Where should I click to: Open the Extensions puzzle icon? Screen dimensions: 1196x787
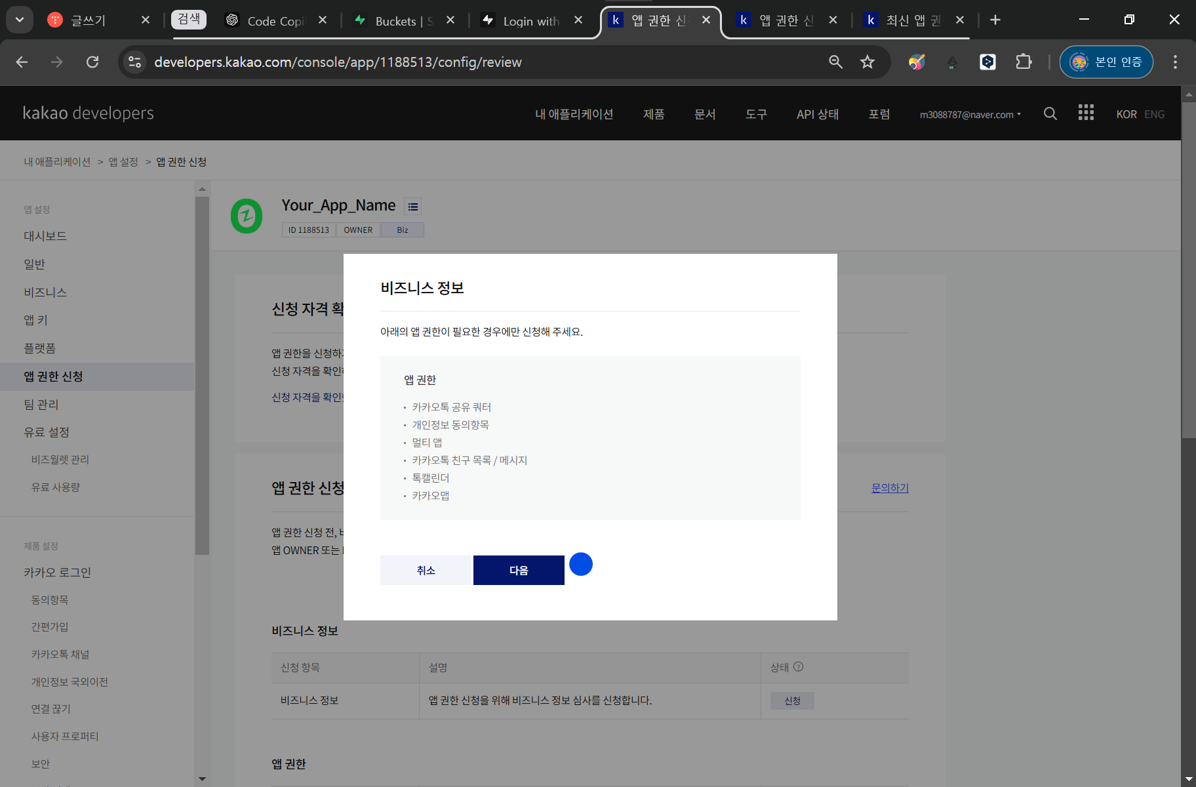(1024, 62)
